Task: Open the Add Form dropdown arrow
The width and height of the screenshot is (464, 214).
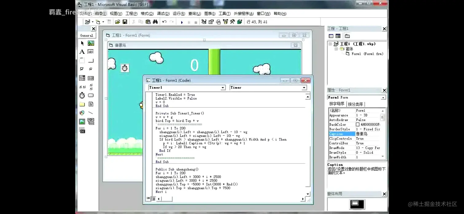Action: pyautogui.click(x=103, y=22)
